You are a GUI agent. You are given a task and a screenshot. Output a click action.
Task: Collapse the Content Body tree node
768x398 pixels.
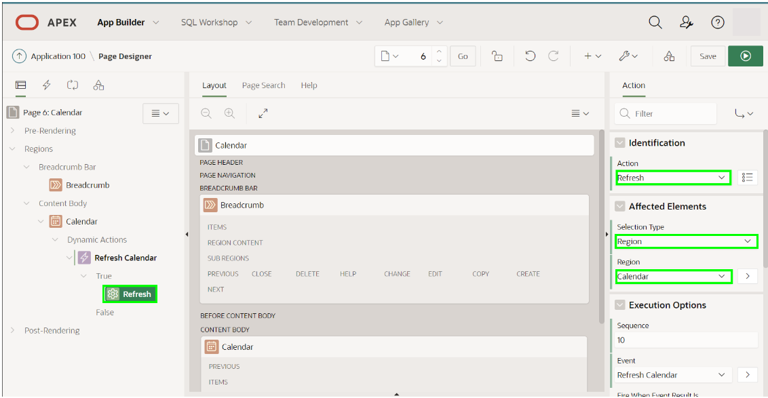tap(27, 203)
